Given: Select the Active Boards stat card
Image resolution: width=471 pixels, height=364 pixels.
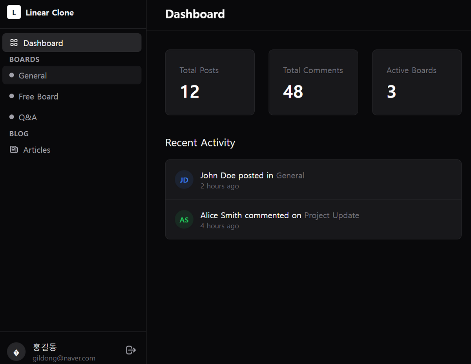Looking at the screenshot, I should point(416,82).
